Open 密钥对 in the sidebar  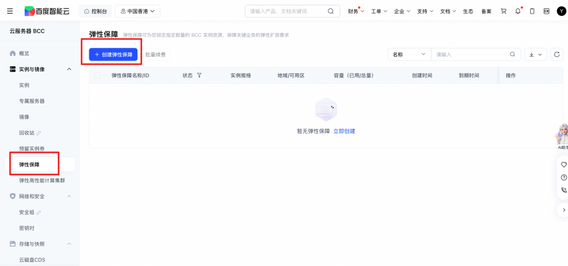pos(27,228)
